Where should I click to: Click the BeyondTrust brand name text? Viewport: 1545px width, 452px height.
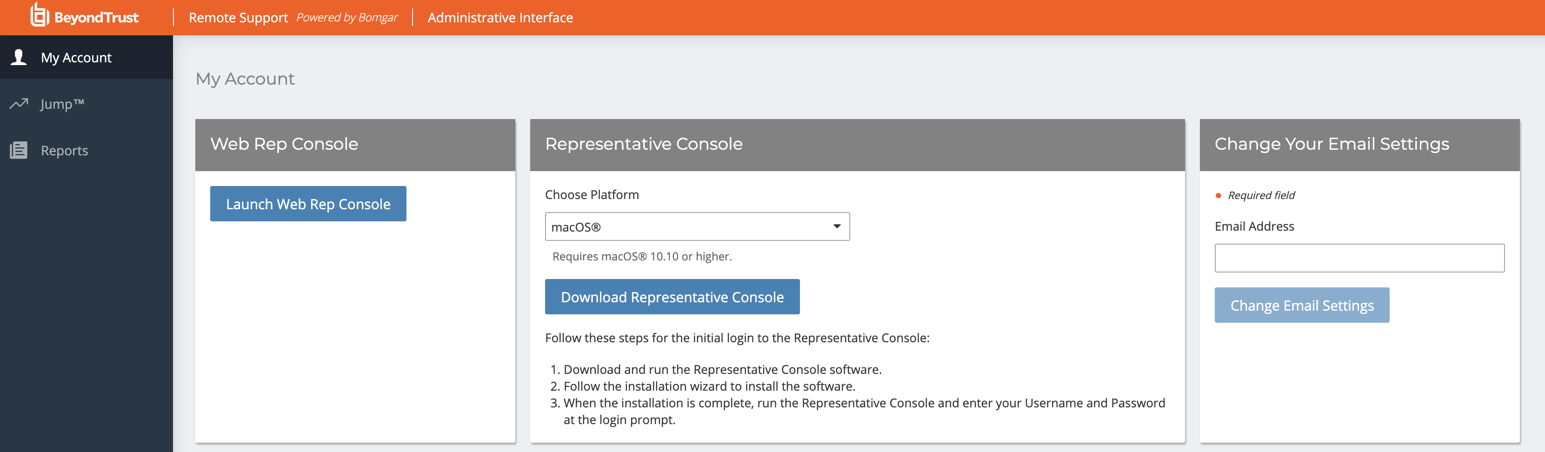(97, 18)
